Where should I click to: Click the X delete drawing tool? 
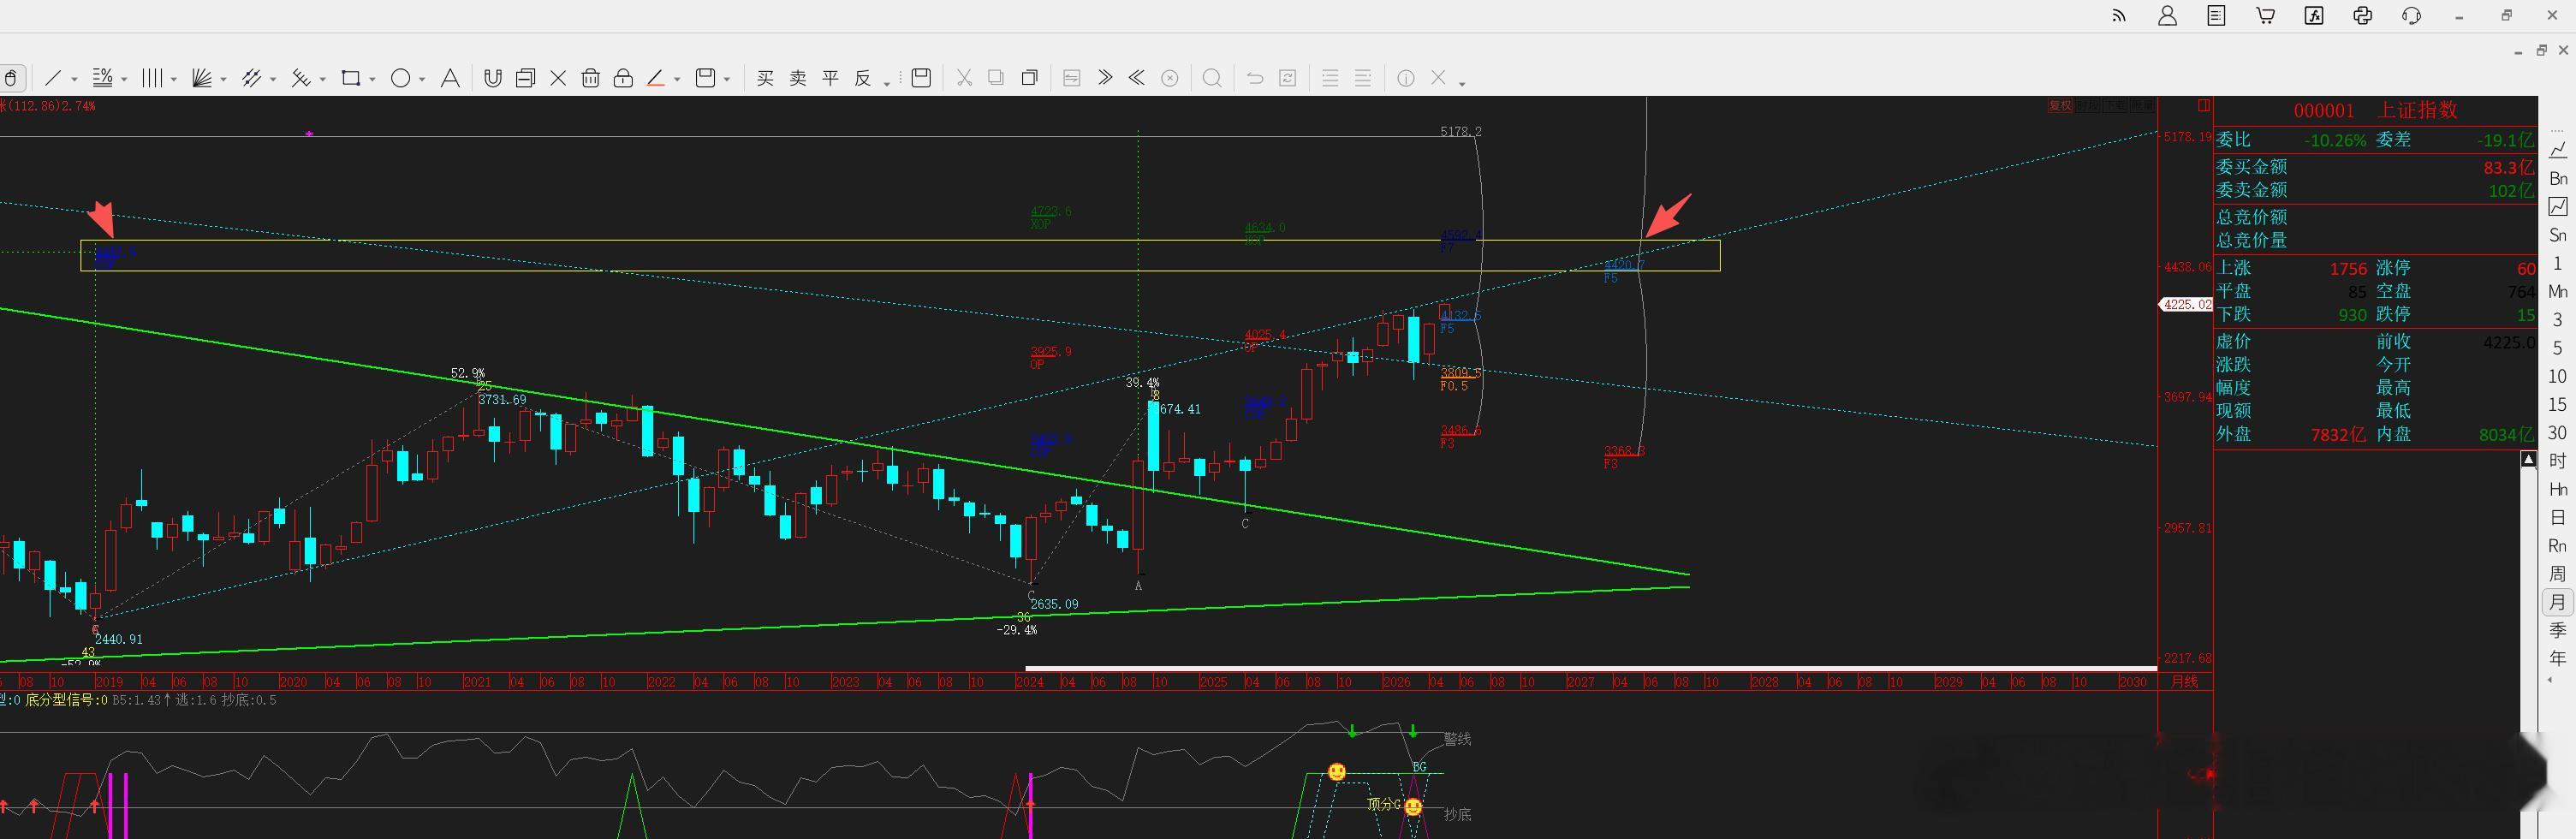tap(558, 78)
